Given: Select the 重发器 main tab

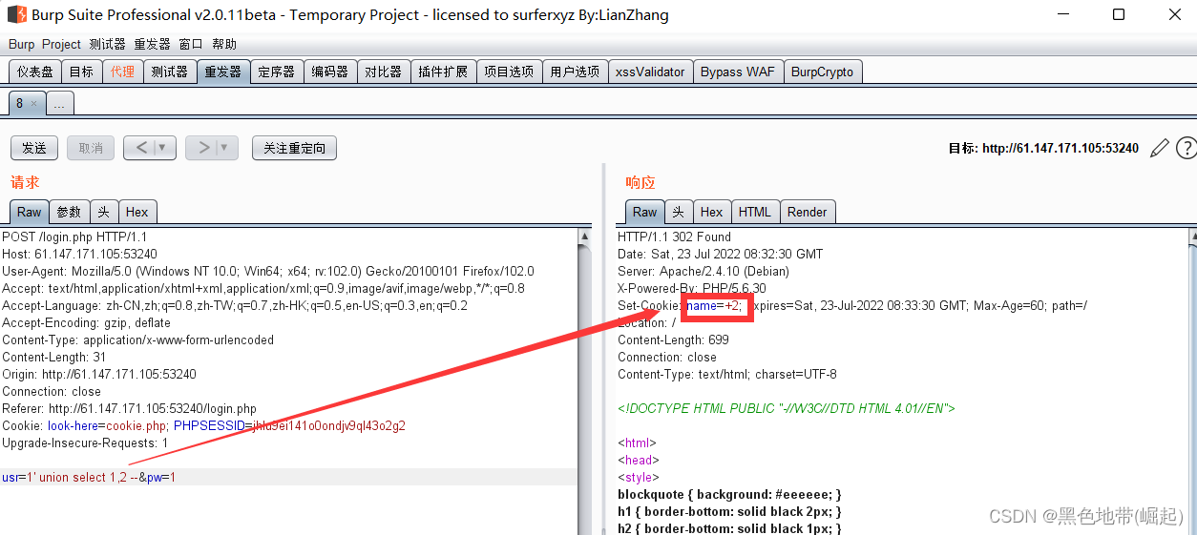Looking at the screenshot, I should [x=222, y=72].
